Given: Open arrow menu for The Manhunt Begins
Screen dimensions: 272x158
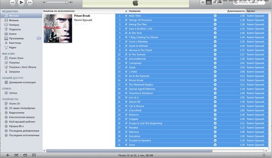Looking at the screenshot, I should click(x=215, y=84).
